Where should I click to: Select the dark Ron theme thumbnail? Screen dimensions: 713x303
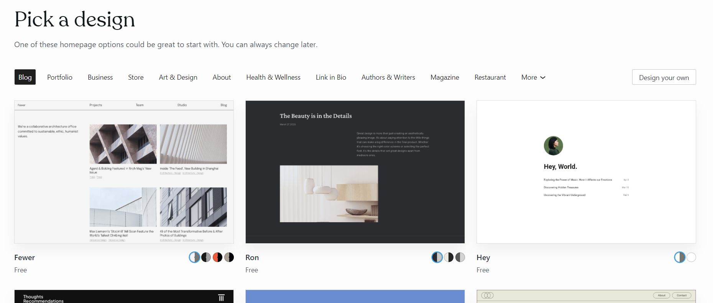click(x=355, y=172)
